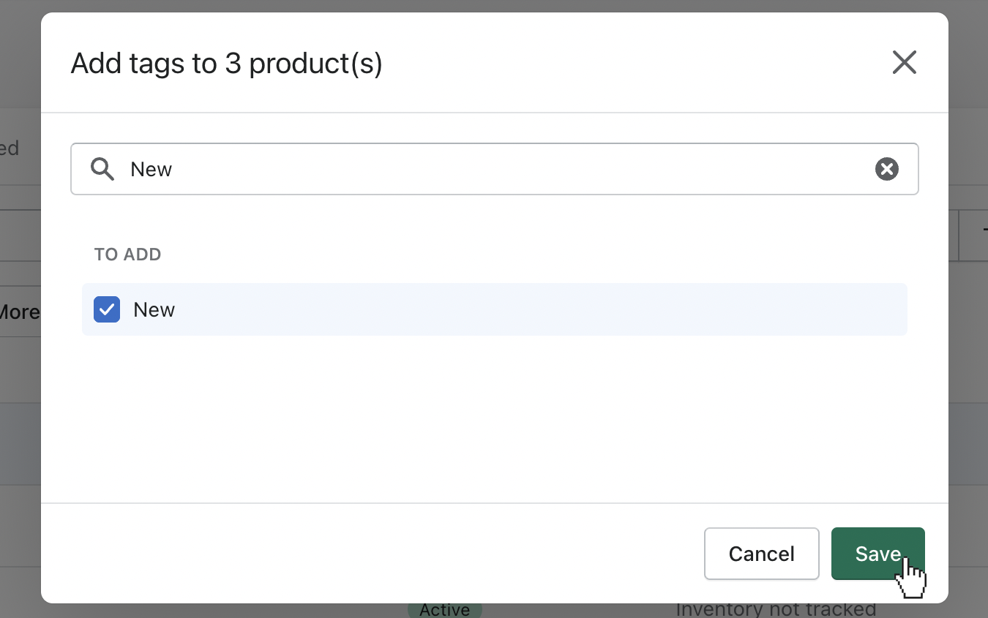Click the Active status badge behind dialog
Image resolution: width=988 pixels, height=618 pixels.
click(445, 610)
